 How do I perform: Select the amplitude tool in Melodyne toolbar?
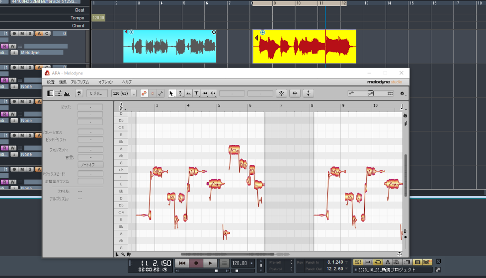[197, 93]
